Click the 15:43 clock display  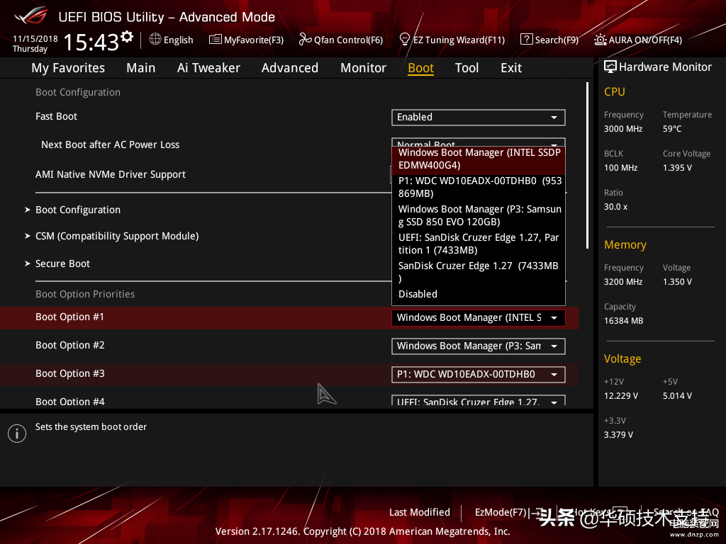pyautogui.click(x=91, y=42)
